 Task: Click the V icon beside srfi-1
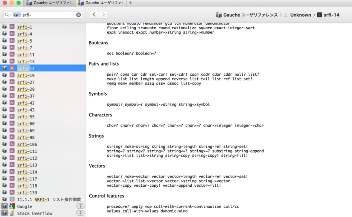pyautogui.click(x=12, y=27)
